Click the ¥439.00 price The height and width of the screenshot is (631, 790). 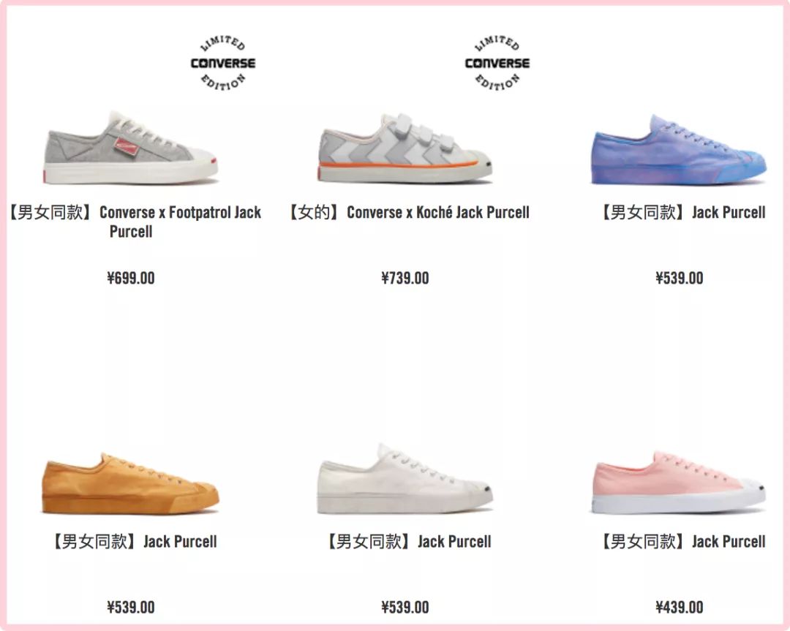coord(679,608)
